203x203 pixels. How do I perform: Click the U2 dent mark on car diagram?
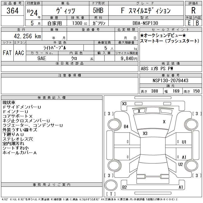(x=180, y=164)
